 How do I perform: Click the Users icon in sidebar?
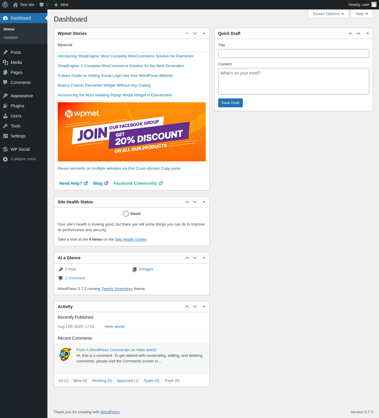click(5, 116)
